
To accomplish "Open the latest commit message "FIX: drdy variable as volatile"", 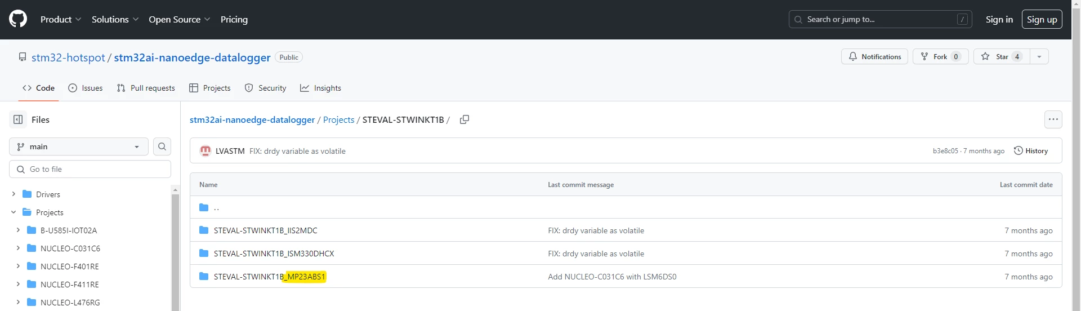I will coord(297,151).
